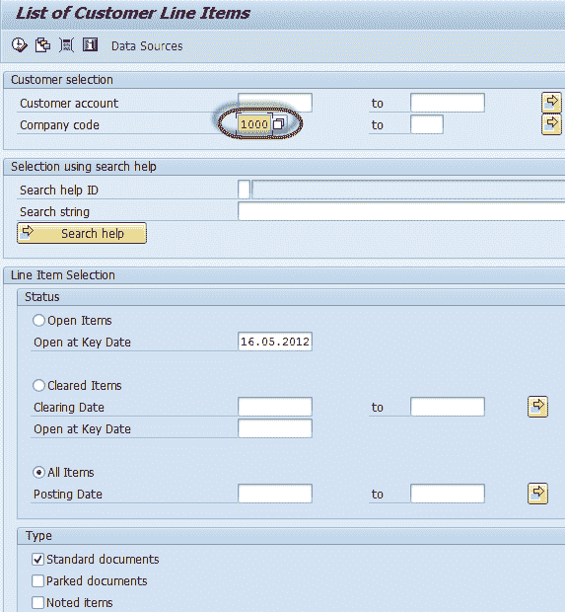Open multiple selection for Customer account
The image size is (565, 612).
point(551,103)
